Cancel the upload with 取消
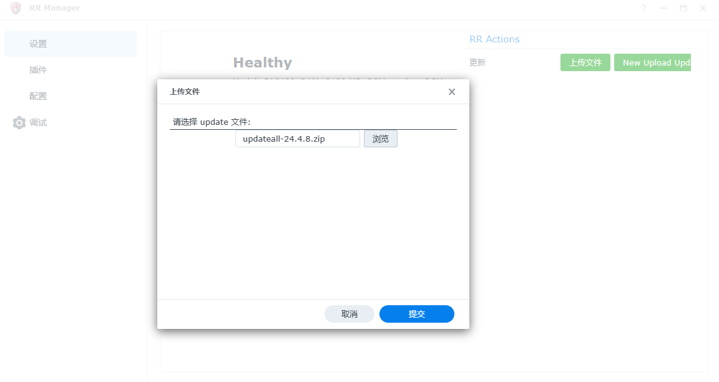 point(350,314)
